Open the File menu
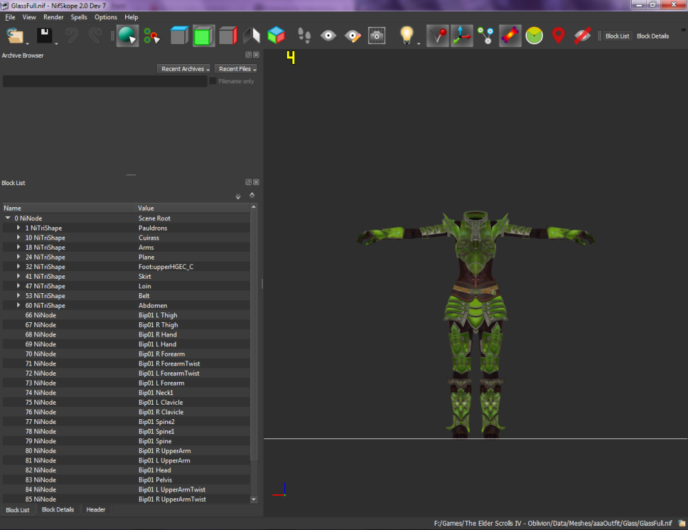The image size is (688, 530). click(10, 17)
